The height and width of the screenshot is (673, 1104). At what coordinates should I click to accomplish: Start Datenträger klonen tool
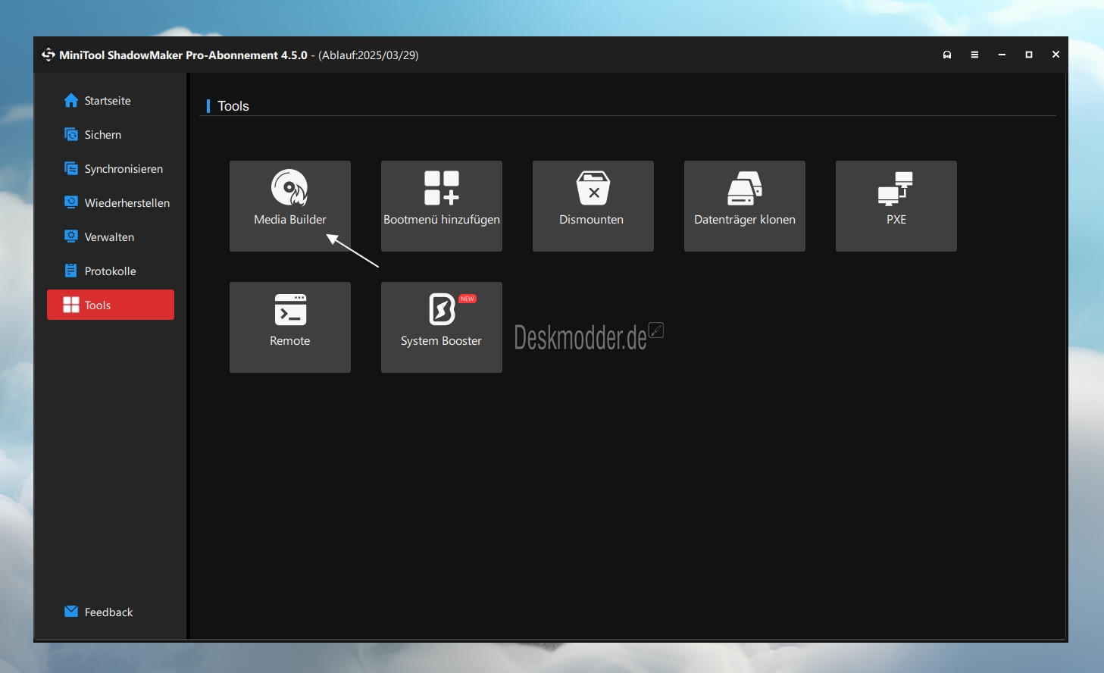[744, 205]
